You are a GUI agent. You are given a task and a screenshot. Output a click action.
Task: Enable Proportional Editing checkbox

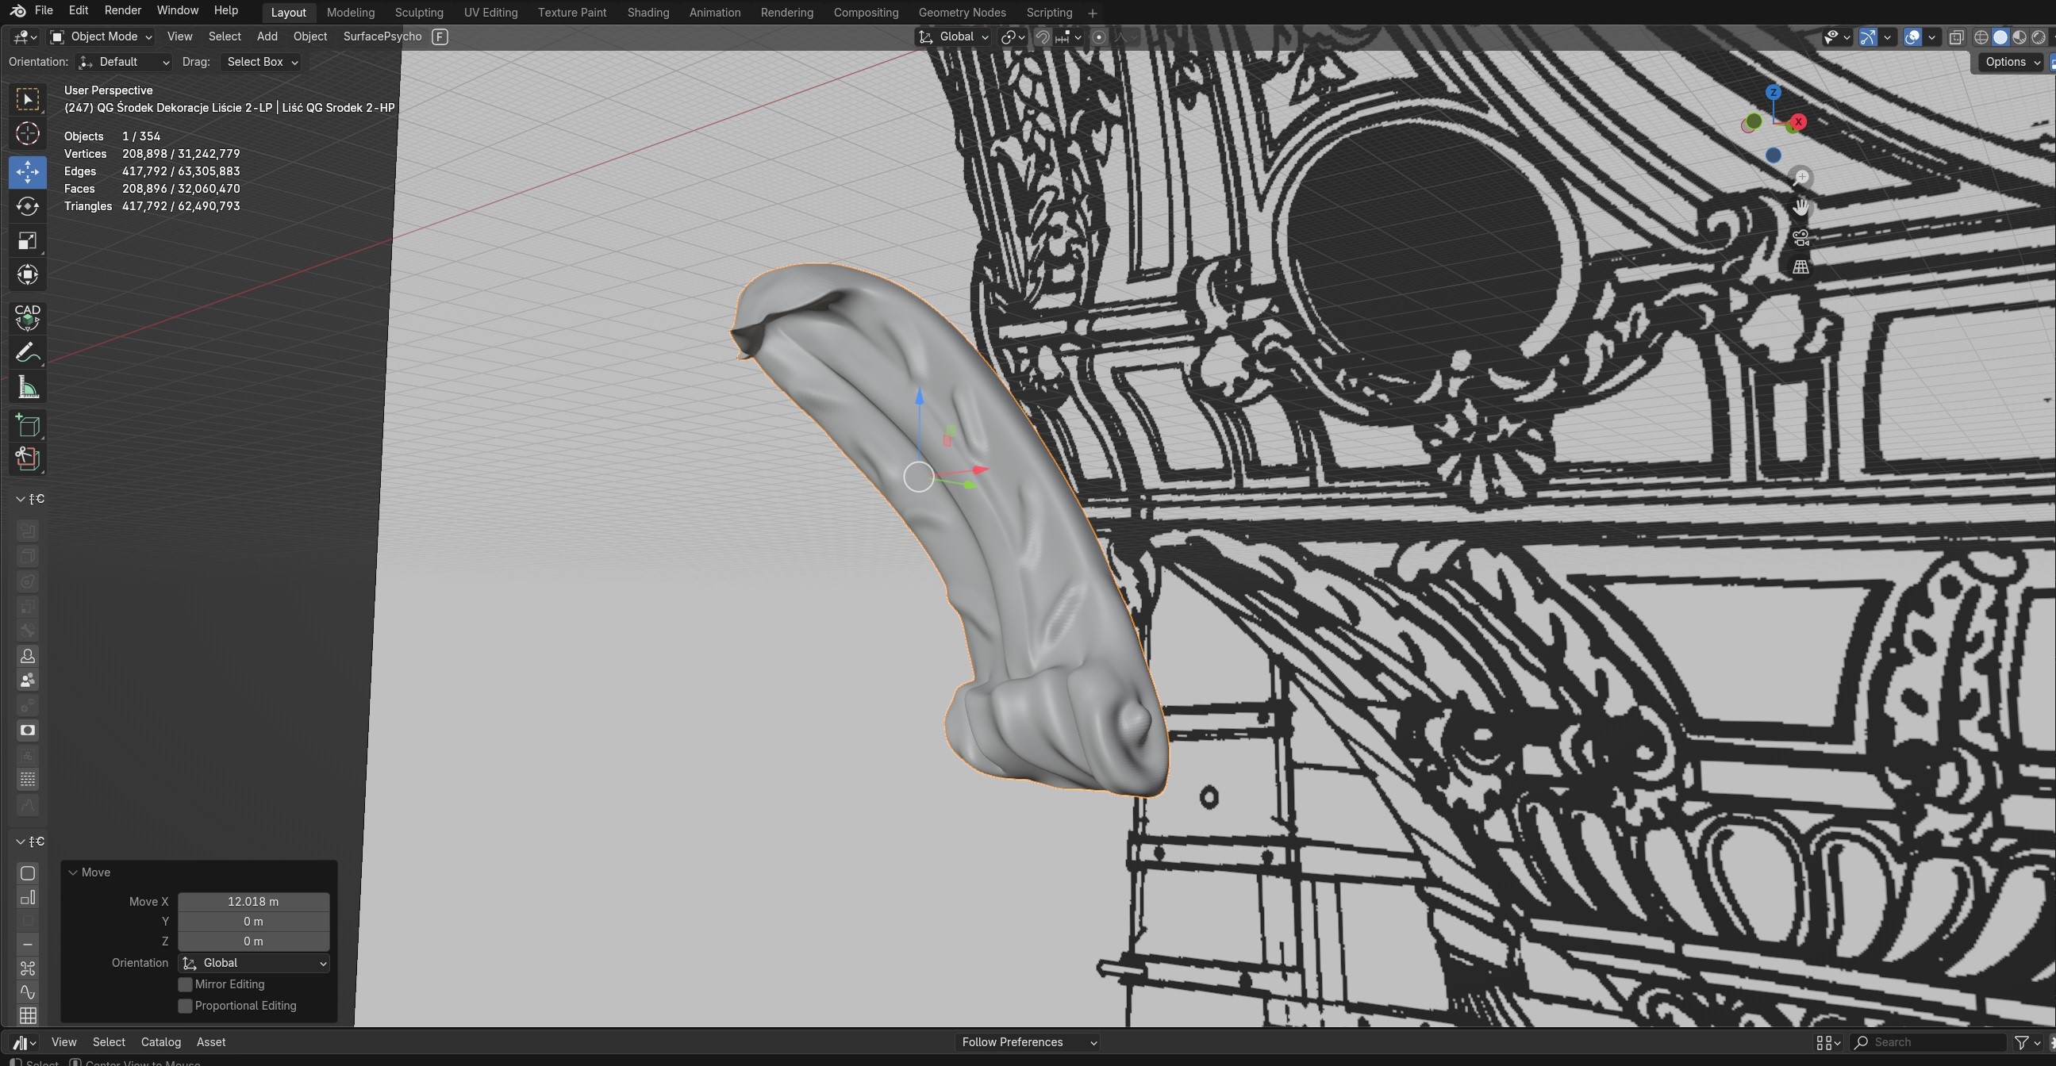[185, 1006]
